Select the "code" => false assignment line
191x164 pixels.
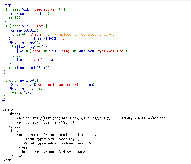tap(39, 60)
